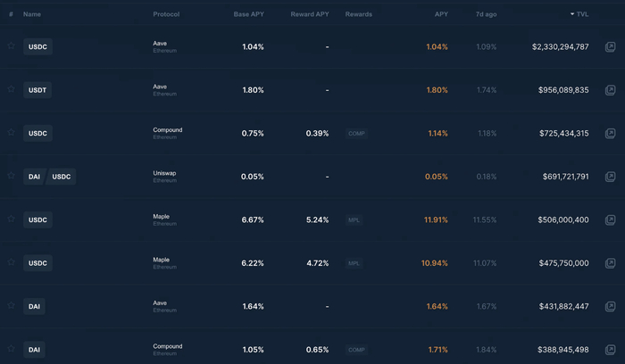
Task: Click the Protocol column header
Action: point(167,14)
